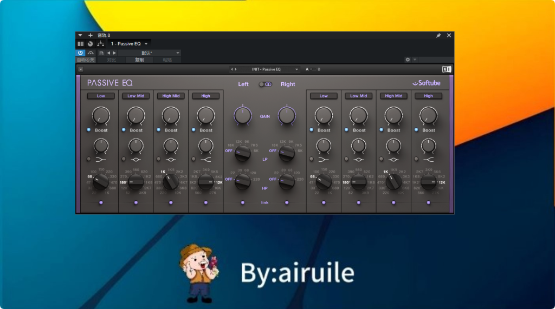The image size is (555, 309).
Task: Click the plus icon to add insert
Action: [x=91, y=35]
